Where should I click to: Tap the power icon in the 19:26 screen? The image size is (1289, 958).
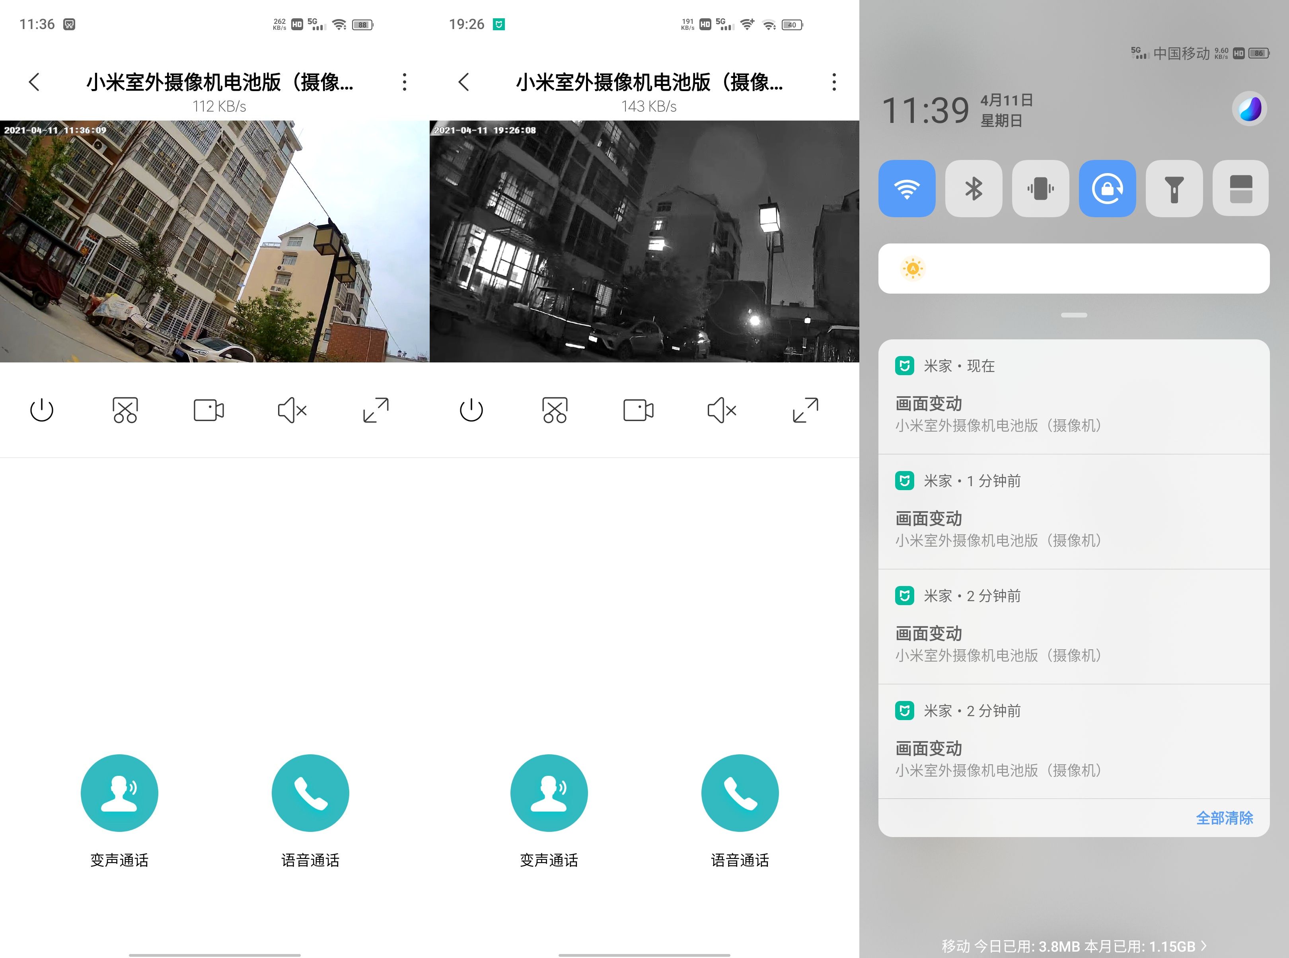pyautogui.click(x=471, y=410)
